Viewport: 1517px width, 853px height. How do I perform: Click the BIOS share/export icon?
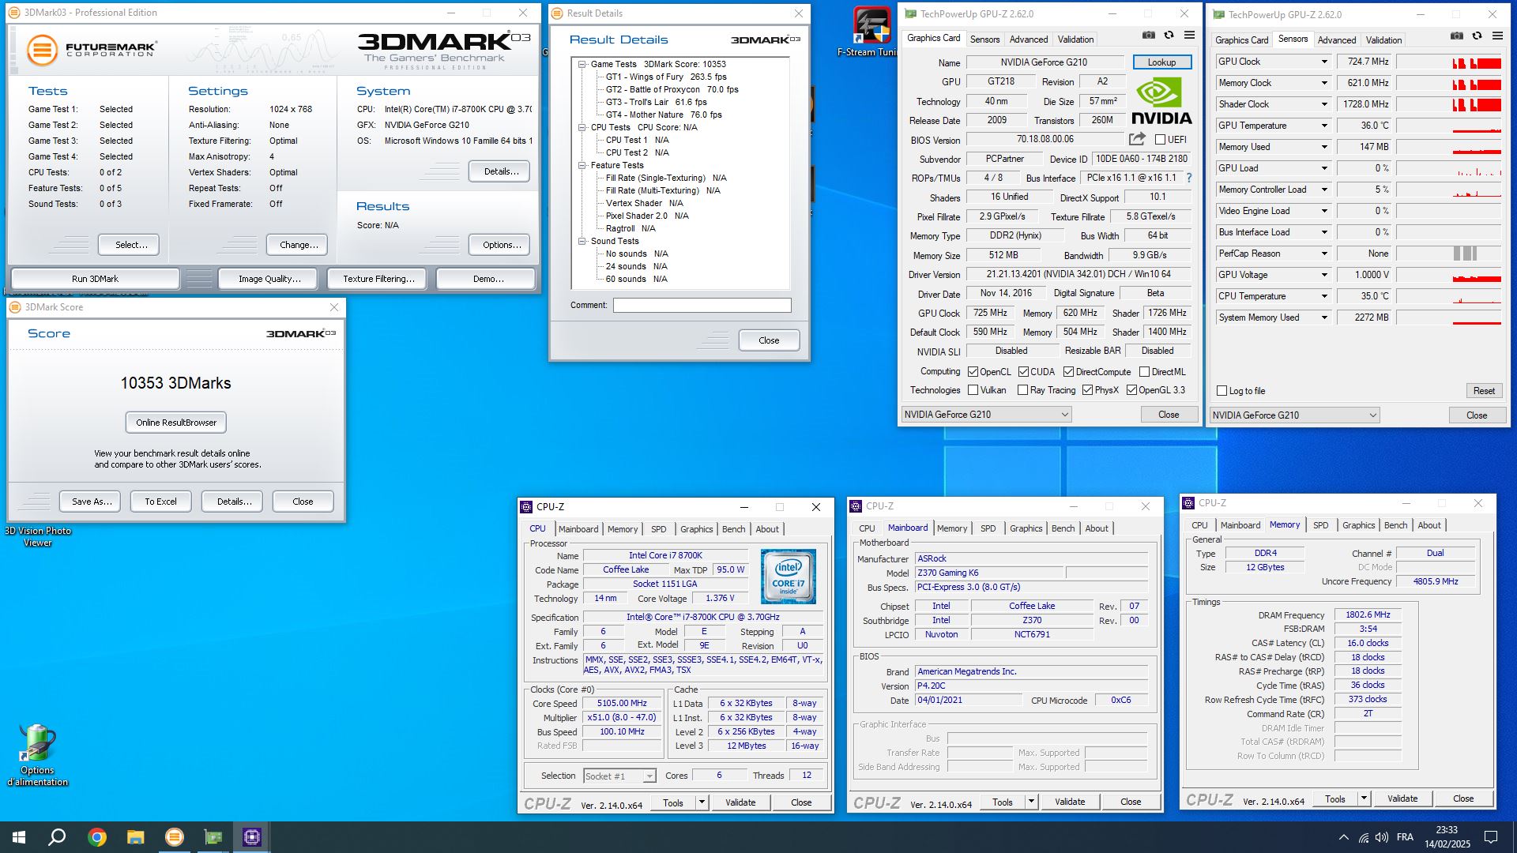pyautogui.click(x=1137, y=139)
